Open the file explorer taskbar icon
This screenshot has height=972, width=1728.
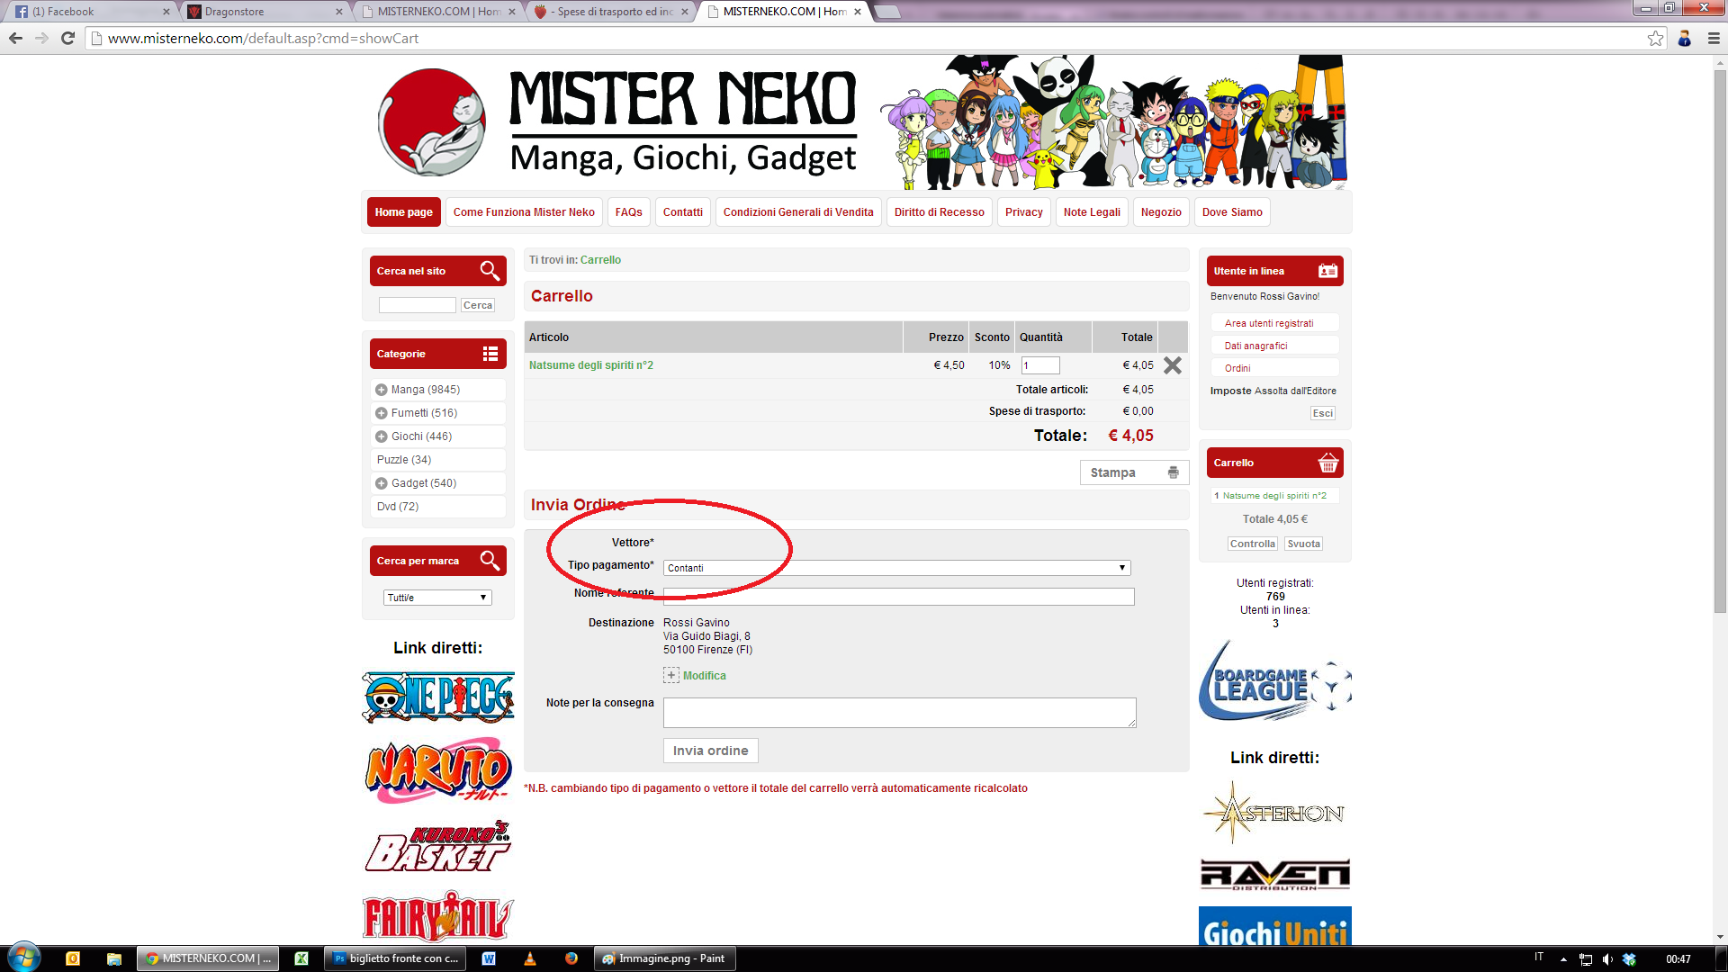pos(113,958)
